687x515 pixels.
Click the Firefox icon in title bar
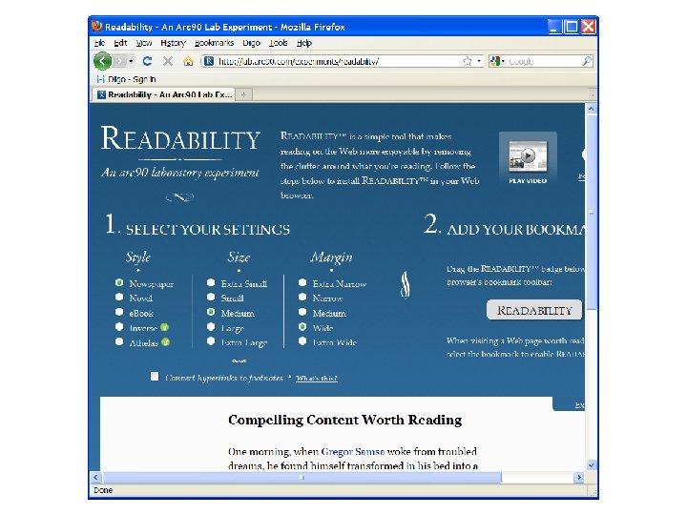point(97,27)
